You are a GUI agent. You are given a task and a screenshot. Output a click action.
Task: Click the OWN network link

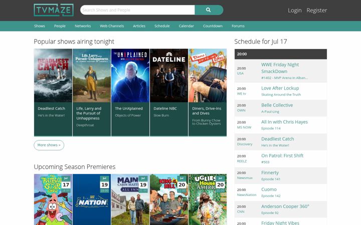[x=241, y=110]
